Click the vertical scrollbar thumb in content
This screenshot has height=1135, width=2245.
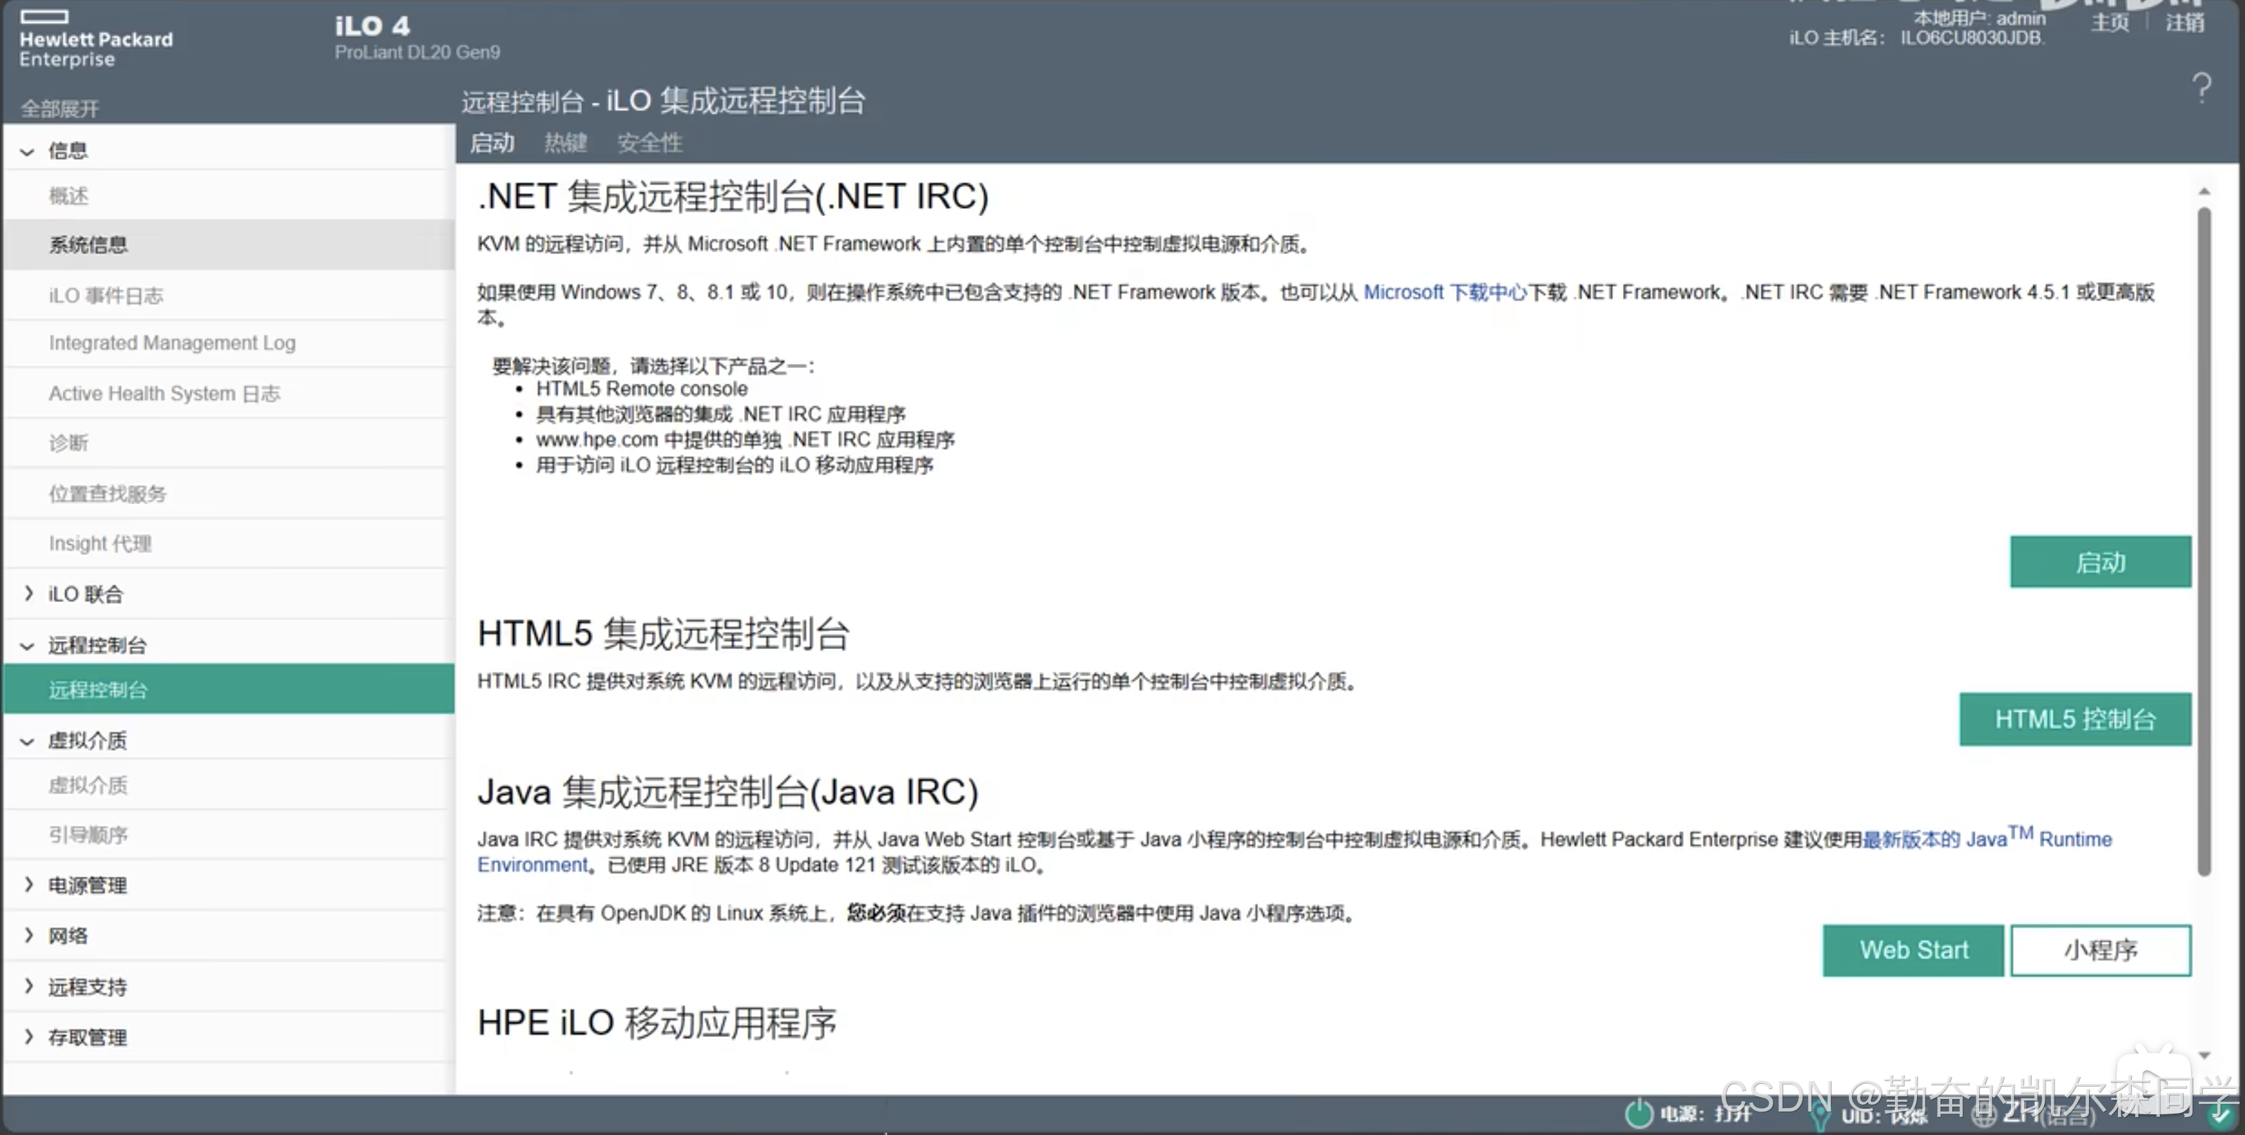click(2204, 541)
